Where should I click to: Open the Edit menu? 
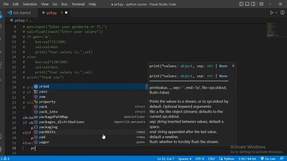[16, 4]
